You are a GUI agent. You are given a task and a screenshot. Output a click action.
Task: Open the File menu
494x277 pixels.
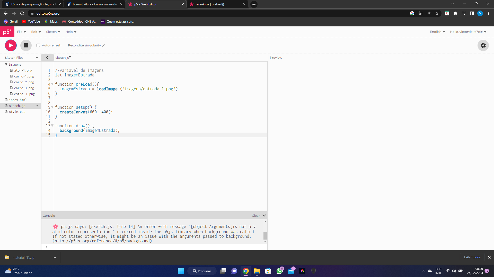pyautogui.click(x=21, y=32)
